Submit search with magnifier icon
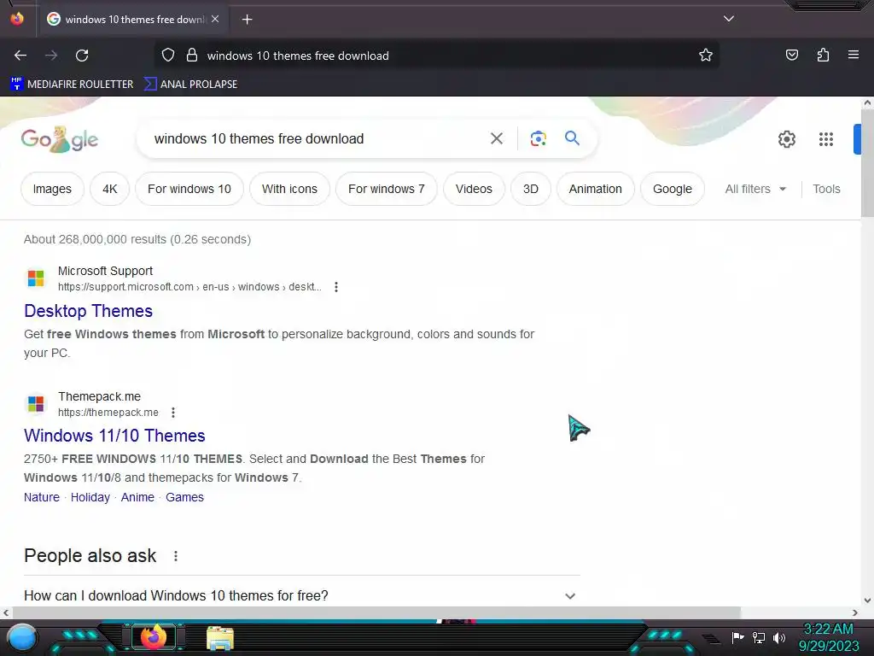This screenshot has height=656, width=874. (x=572, y=138)
